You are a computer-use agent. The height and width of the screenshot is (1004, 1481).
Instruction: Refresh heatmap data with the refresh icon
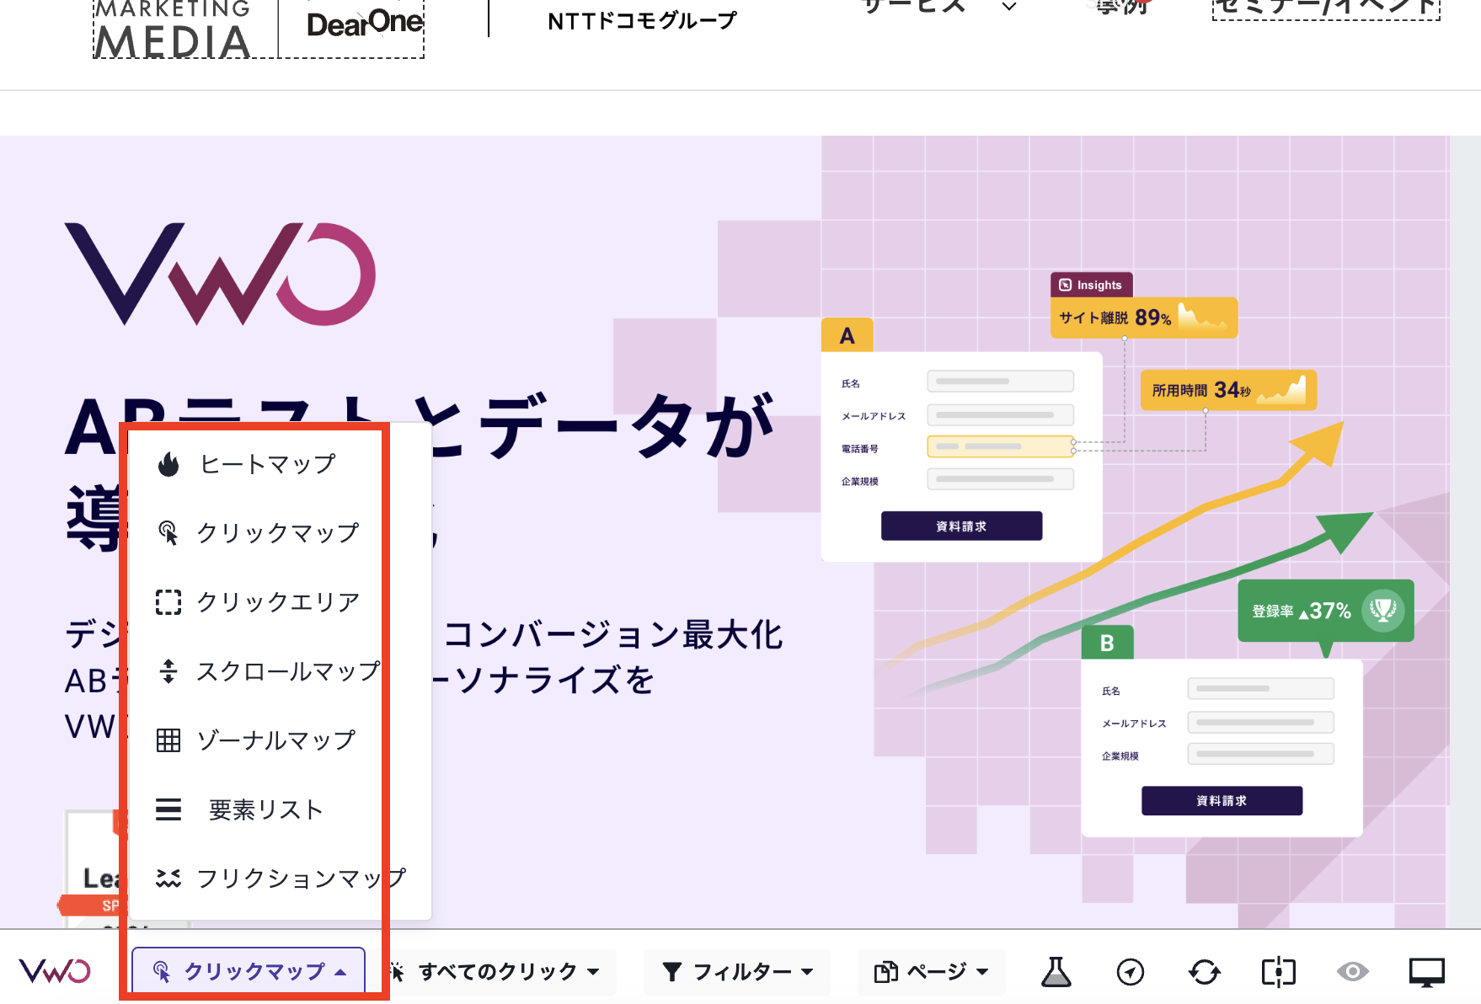[1204, 971]
